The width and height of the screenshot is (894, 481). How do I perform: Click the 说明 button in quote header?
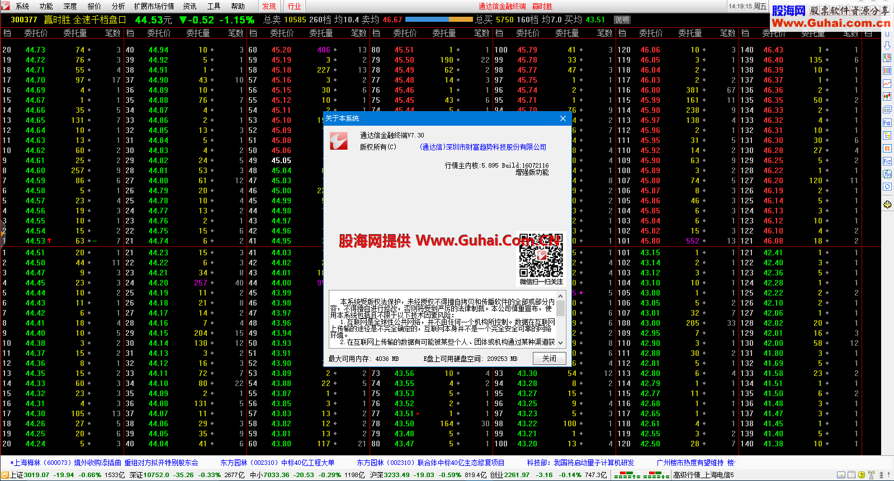622,20
